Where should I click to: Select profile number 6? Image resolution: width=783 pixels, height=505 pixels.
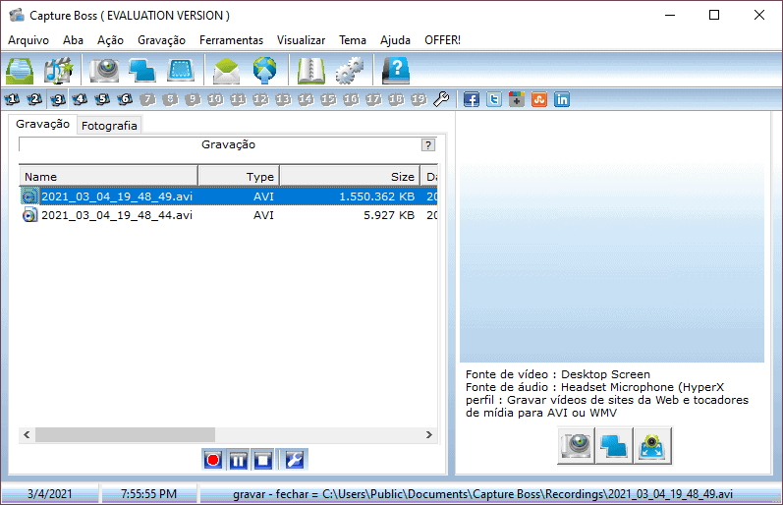tap(125, 99)
